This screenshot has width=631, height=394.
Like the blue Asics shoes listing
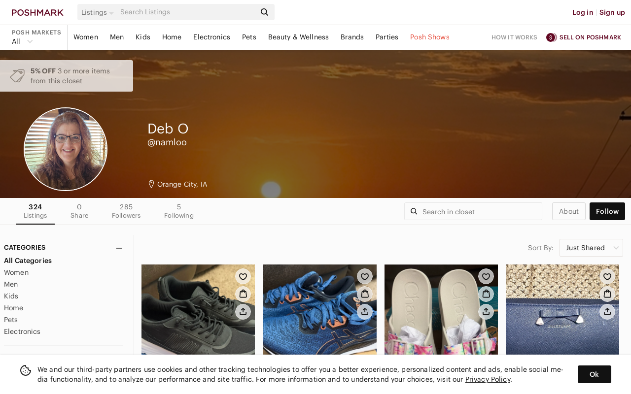[365, 276]
